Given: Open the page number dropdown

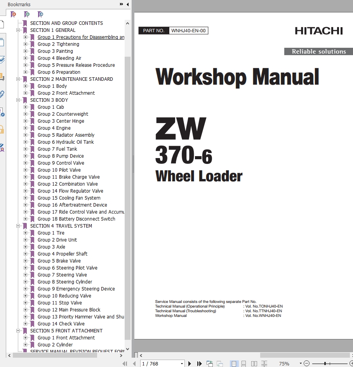Looking at the screenshot, I should 182,364.
